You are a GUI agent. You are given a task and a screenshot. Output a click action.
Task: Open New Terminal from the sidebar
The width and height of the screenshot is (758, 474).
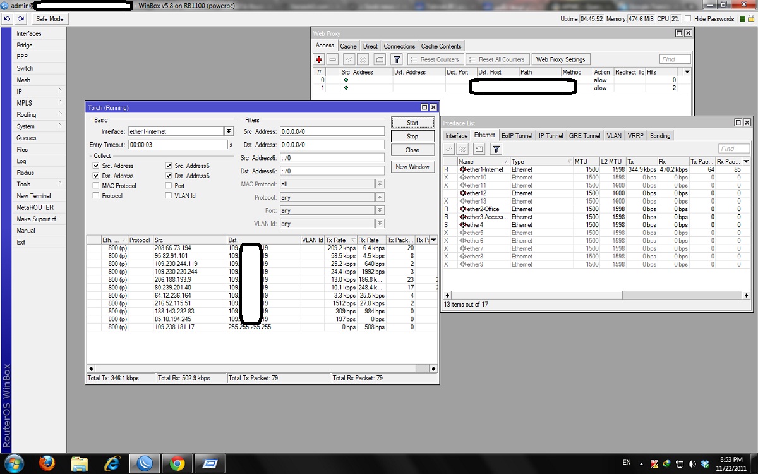click(x=33, y=196)
